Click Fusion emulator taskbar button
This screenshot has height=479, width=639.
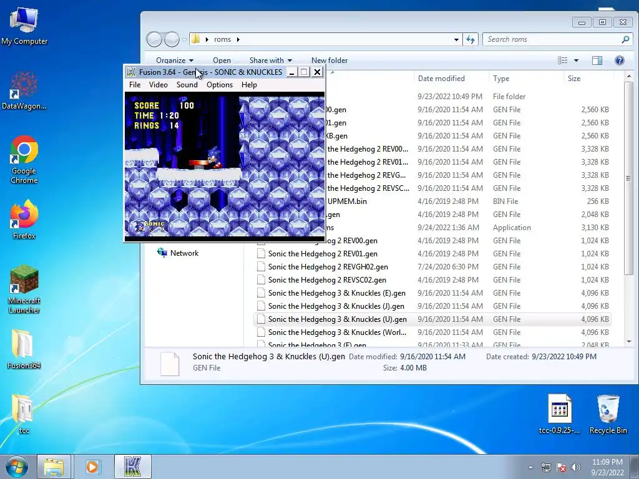point(133,467)
